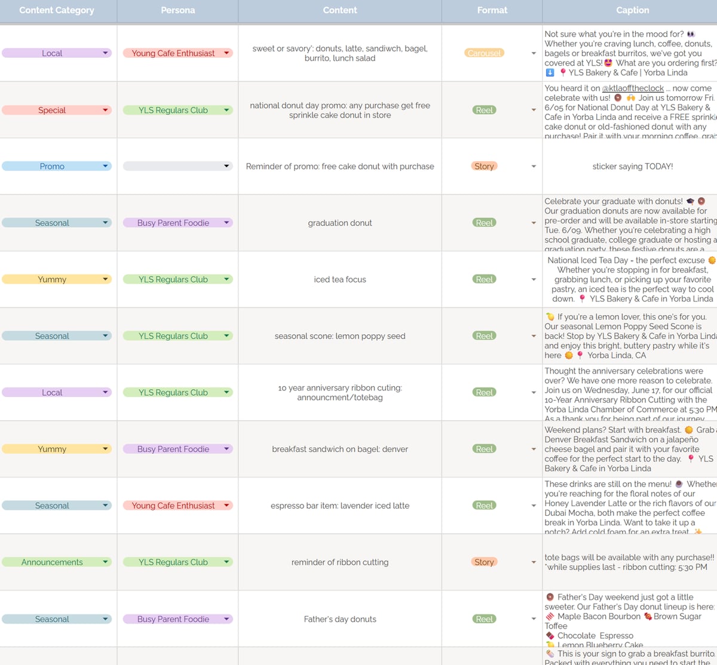
Task: Open the Promo category dropdown
Action: click(57, 166)
